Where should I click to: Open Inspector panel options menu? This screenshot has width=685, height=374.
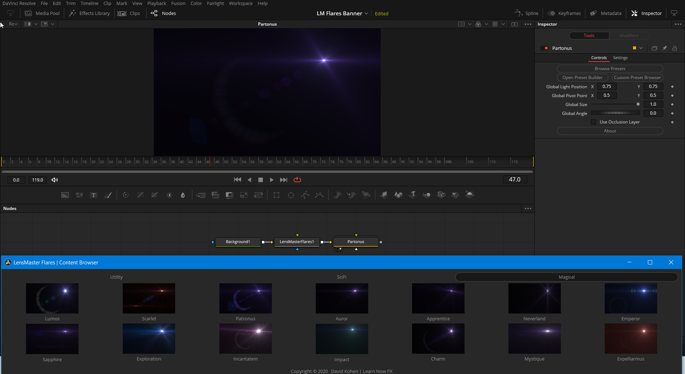678,24
